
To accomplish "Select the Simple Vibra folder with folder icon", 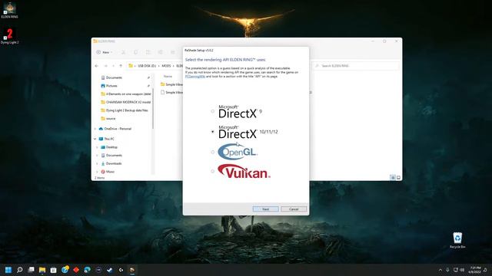I will pyautogui.click(x=171, y=84).
